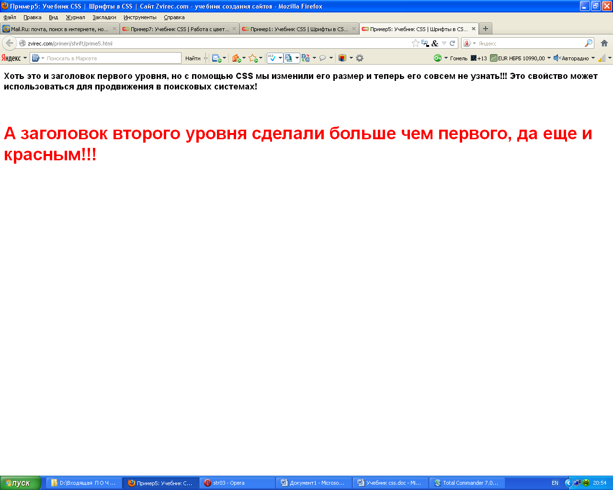Open the Yandex wallet icon
This screenshot has height=490, width=613.
pyautogui.click(x=236, y=58)
